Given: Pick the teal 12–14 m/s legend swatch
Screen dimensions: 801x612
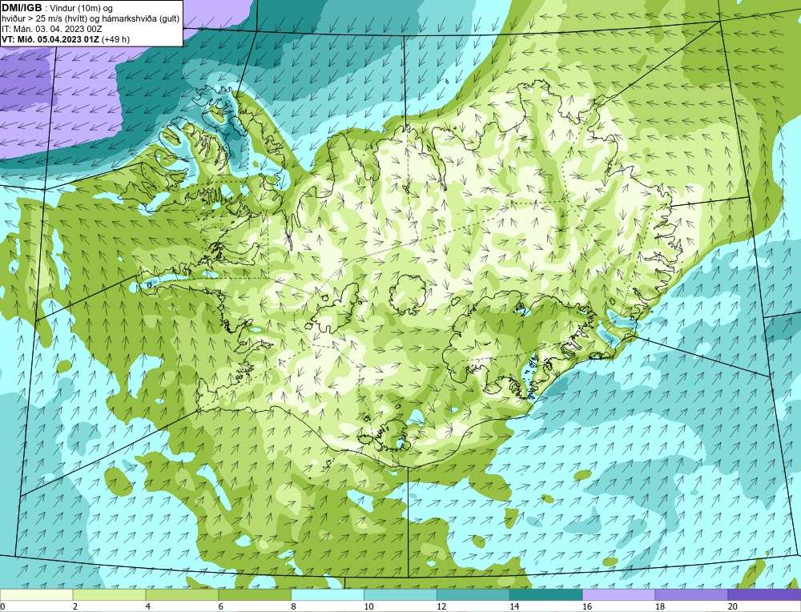Looking at the screenshot, I should [473, 594].
